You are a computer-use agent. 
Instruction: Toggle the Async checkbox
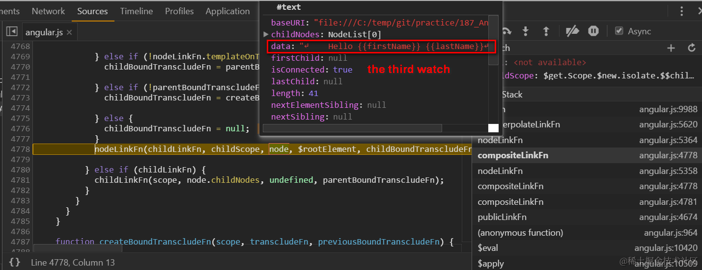coord(619,31)
